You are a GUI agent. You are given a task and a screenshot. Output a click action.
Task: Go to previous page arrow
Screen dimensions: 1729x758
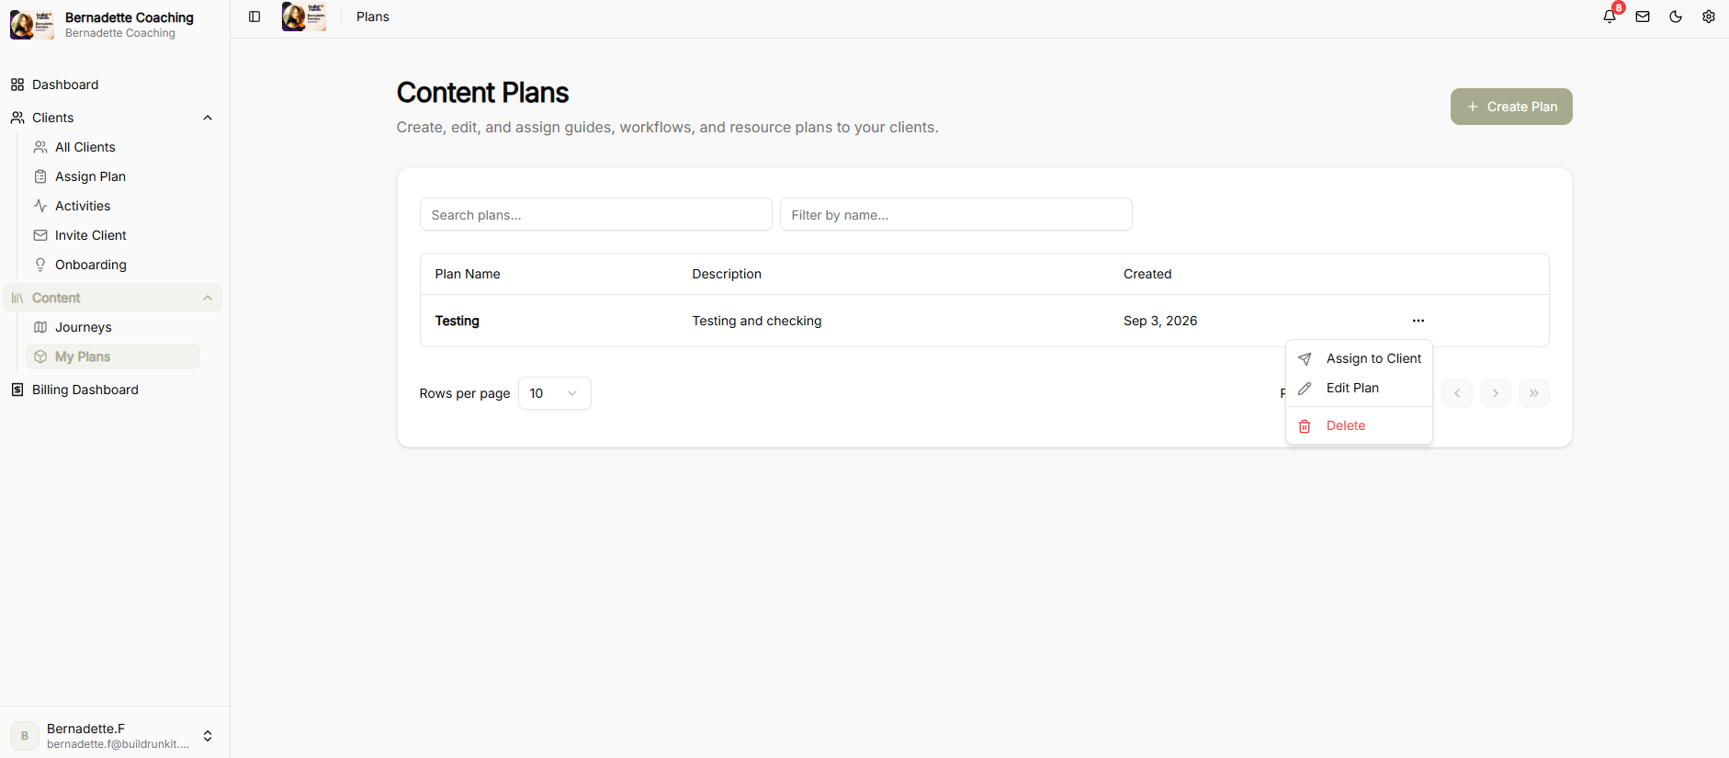[1457, 393]
